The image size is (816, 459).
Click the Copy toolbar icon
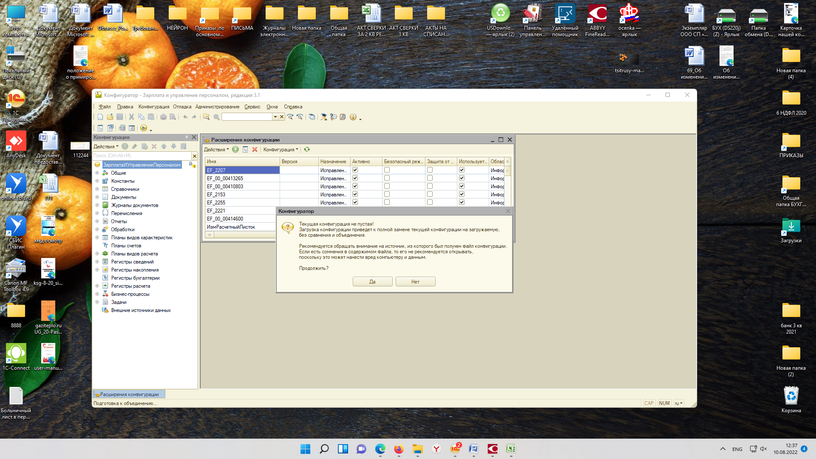141,117
